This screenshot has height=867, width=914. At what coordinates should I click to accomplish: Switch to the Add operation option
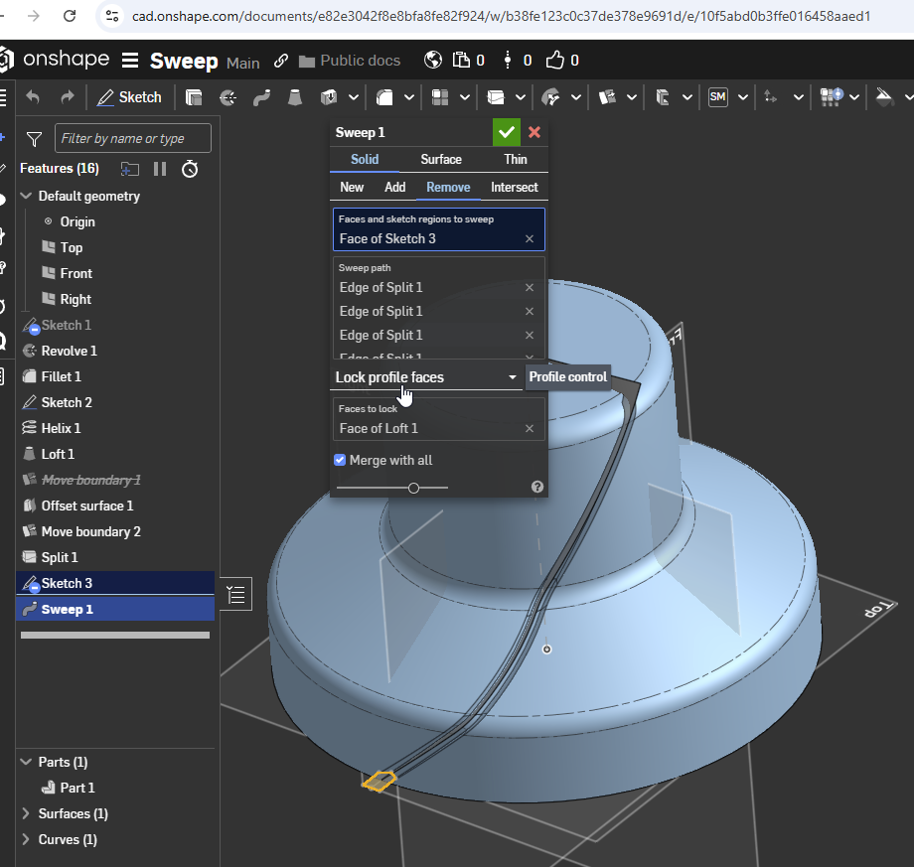(394, 187)
